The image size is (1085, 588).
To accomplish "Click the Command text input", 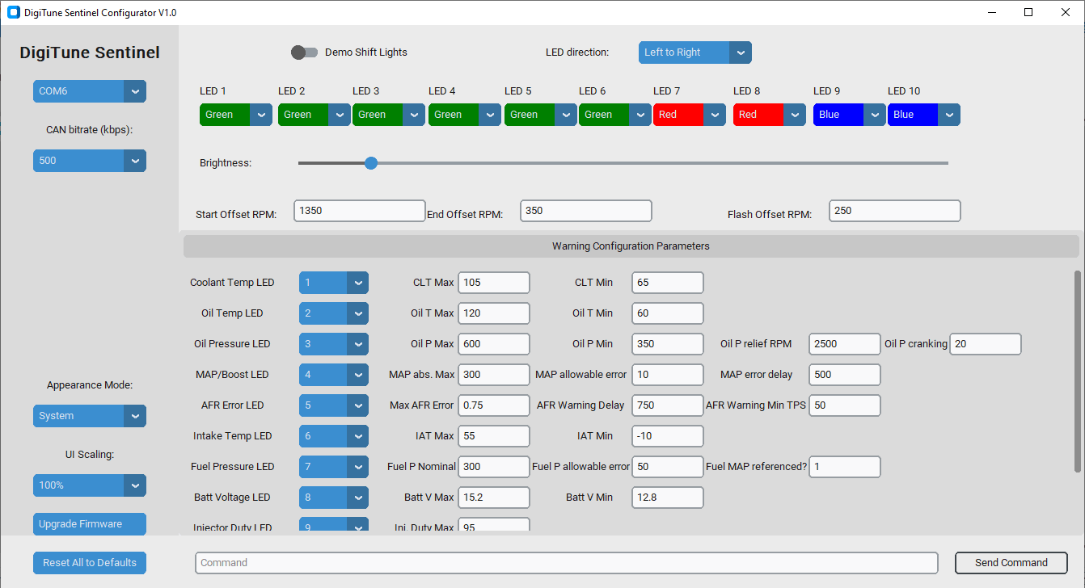I will coord(567,563).
